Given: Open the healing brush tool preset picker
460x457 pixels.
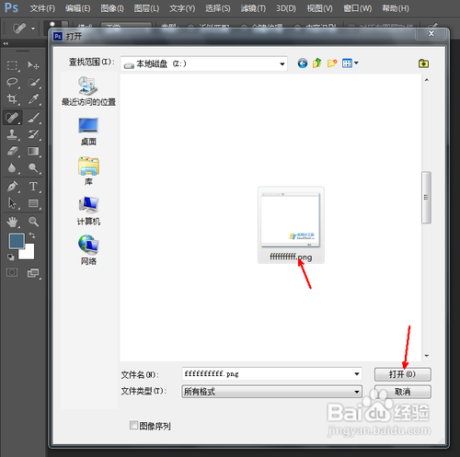Looking at the screenshot, I should [33, 29].
